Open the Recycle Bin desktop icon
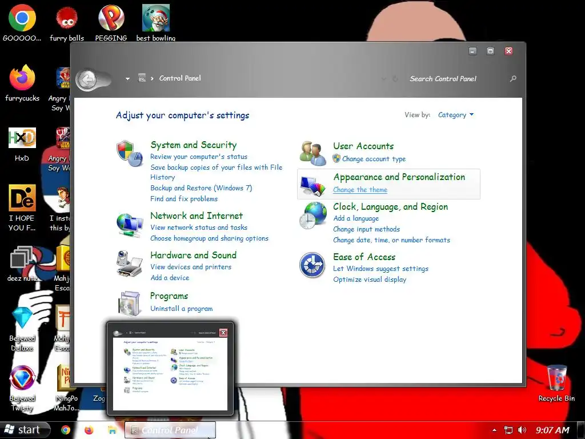 click(556, 384)
